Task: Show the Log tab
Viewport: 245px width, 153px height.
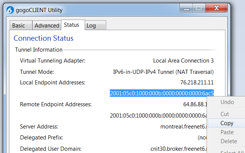Action: 91,26
